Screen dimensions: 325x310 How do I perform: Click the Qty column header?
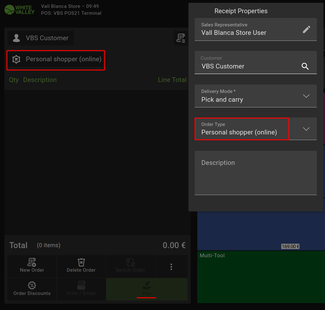click(14, 80)
